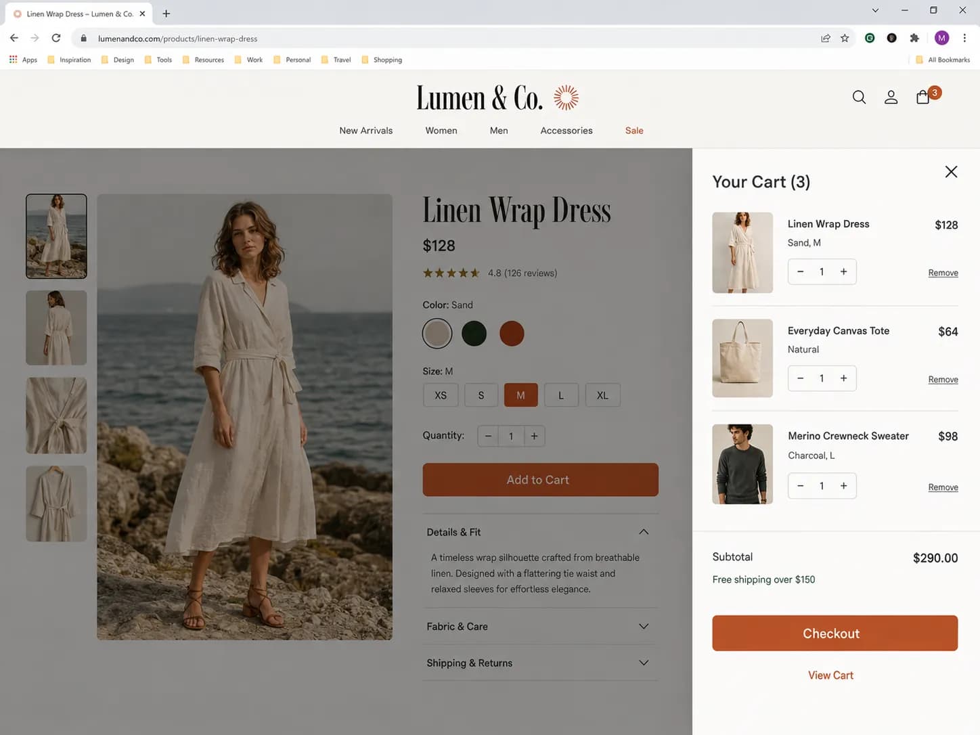980x735 pixels.
Task: Open the browser extensions puzzle icon
Action: 914,38
